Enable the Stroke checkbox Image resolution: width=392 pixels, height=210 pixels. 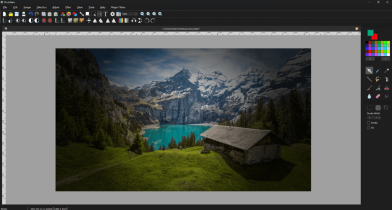pos(368,123)
